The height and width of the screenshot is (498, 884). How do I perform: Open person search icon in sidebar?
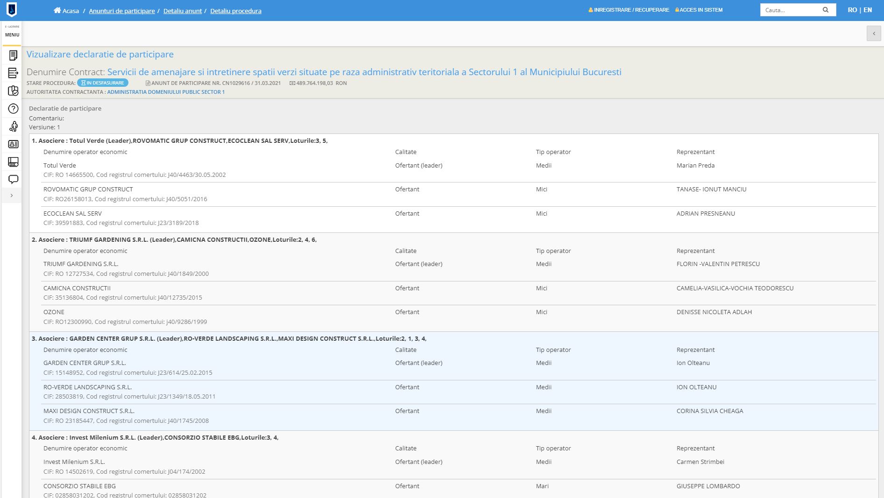(13, 126)
